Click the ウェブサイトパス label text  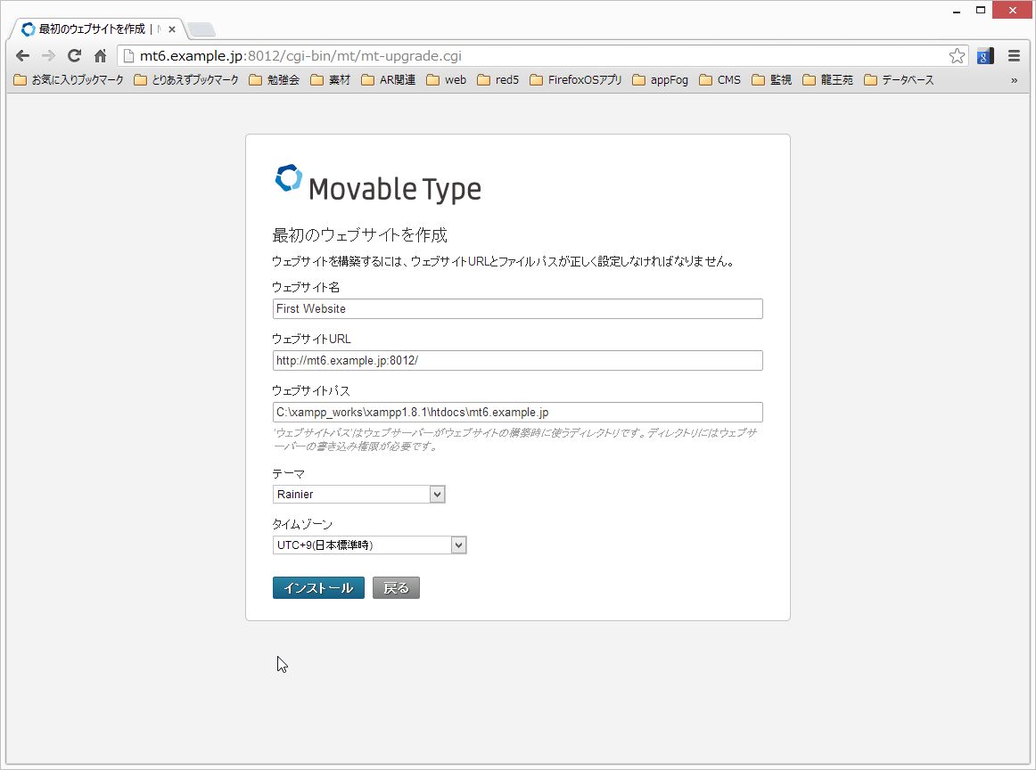[311, 390]
